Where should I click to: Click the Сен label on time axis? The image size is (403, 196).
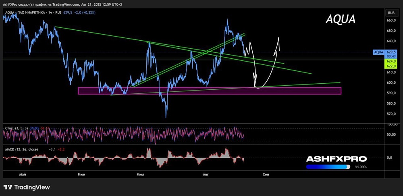point(266,174)
